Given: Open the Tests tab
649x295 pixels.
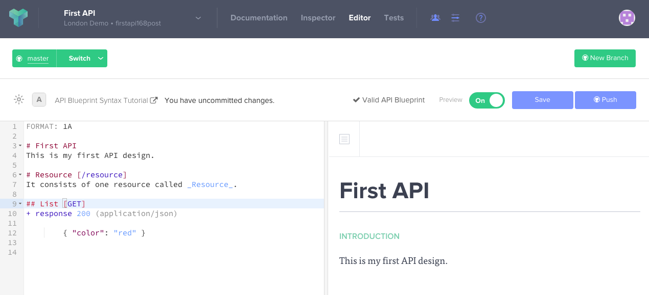Looking at the screenshot, I should (394, 18).
